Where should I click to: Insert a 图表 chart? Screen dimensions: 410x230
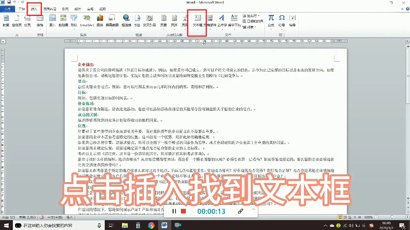coord(100,21)
